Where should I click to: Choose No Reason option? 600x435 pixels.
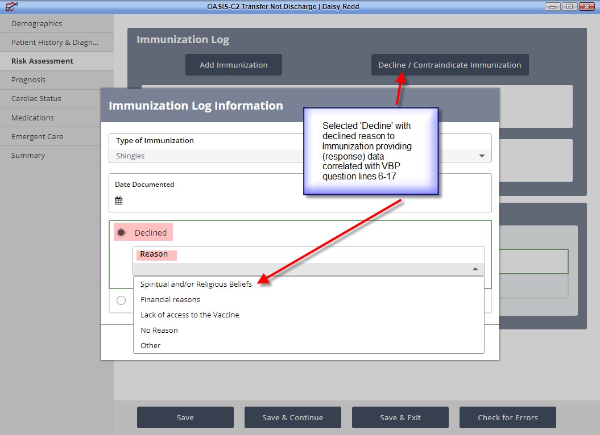coord(159,330)
